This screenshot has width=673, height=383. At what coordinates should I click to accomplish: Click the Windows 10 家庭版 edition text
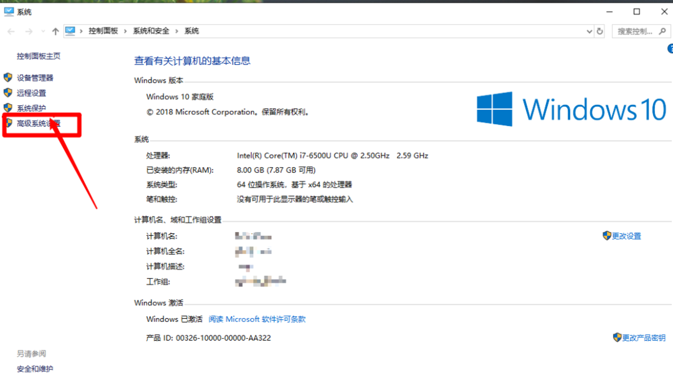point(180,97)
